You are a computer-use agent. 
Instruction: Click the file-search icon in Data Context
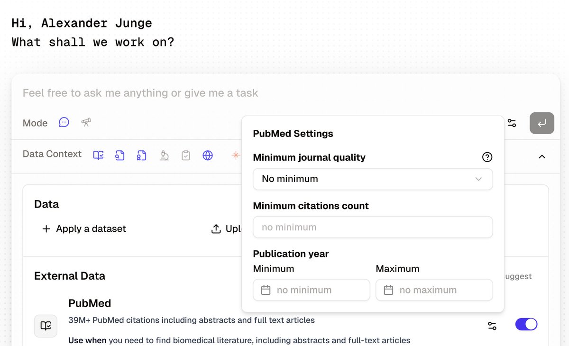point(120,155)
